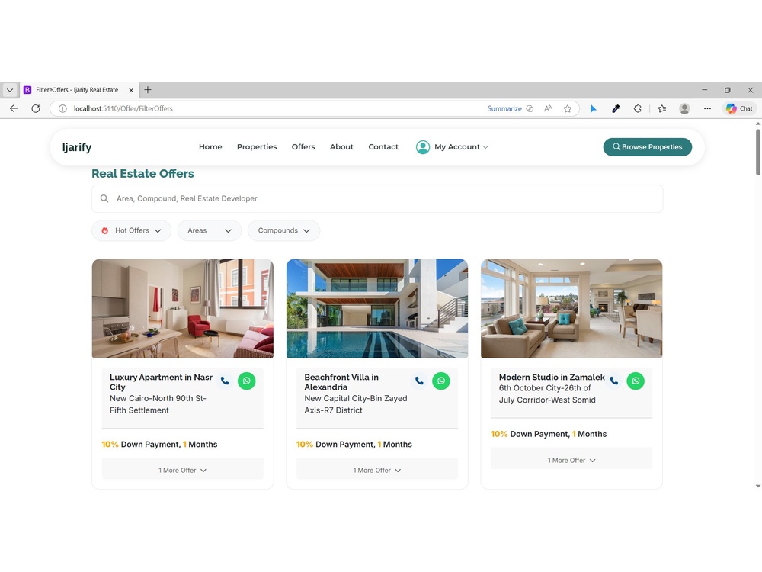
Task: Open Properties navigation item
Action: (x=257, y=147)
